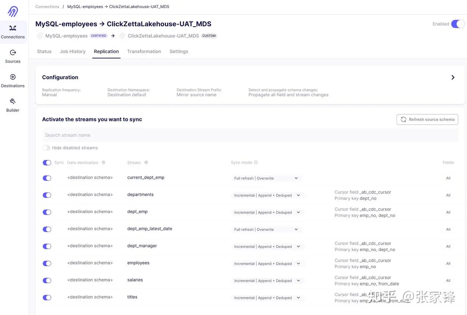
Task: Click the 'Mirror source name' prefix value
Action: point(197,95)
